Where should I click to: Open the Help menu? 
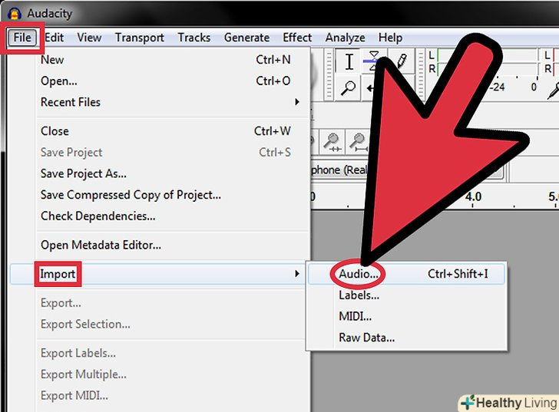point(390,38)
